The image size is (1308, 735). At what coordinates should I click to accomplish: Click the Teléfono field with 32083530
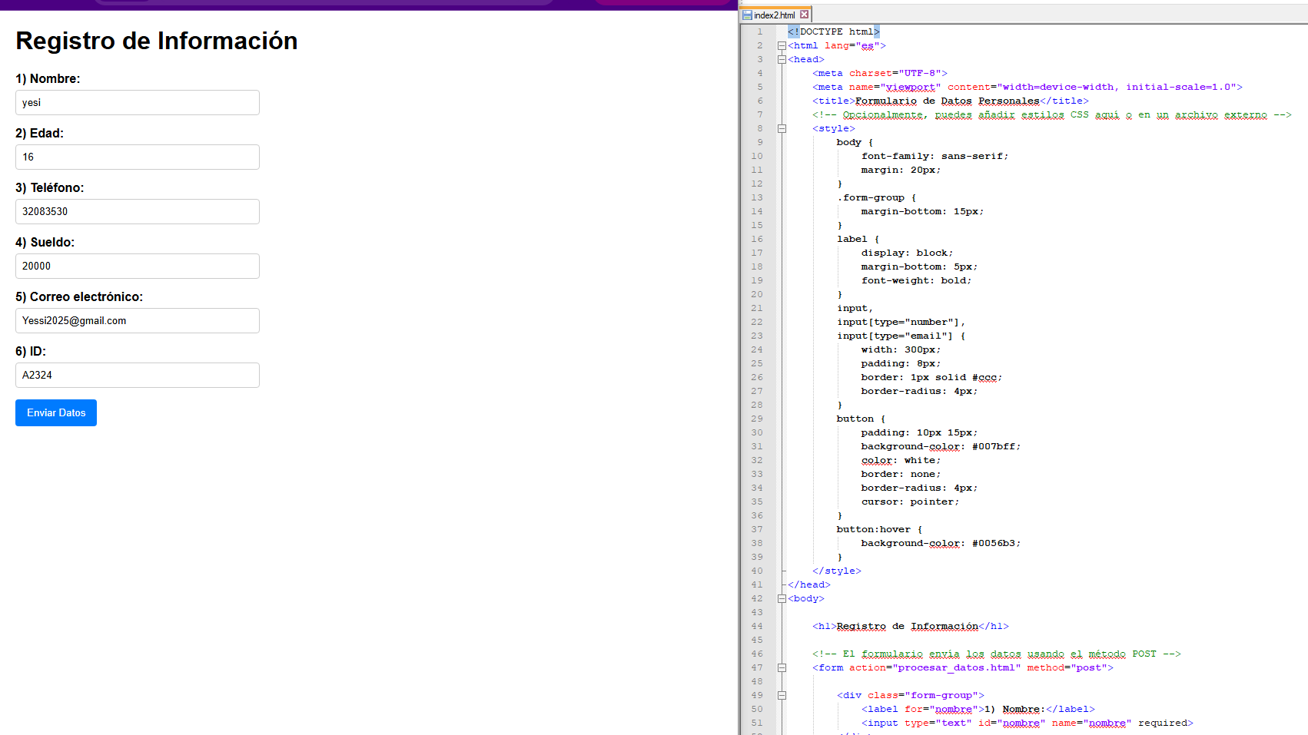coord(138,212)
